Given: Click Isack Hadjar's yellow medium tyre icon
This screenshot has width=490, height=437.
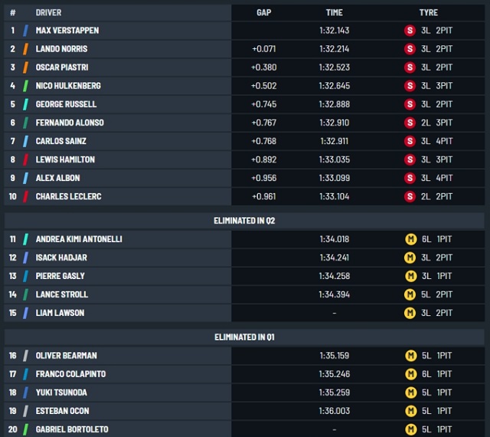Looking at the screenshot, I should pyautogui.click(x=410, y=258).
